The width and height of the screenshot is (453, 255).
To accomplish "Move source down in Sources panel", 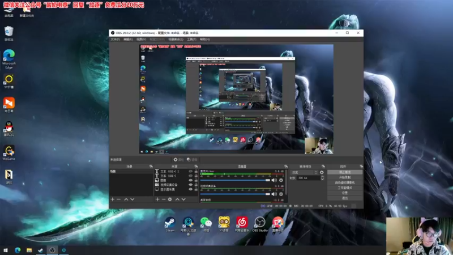I will point(183,199).
